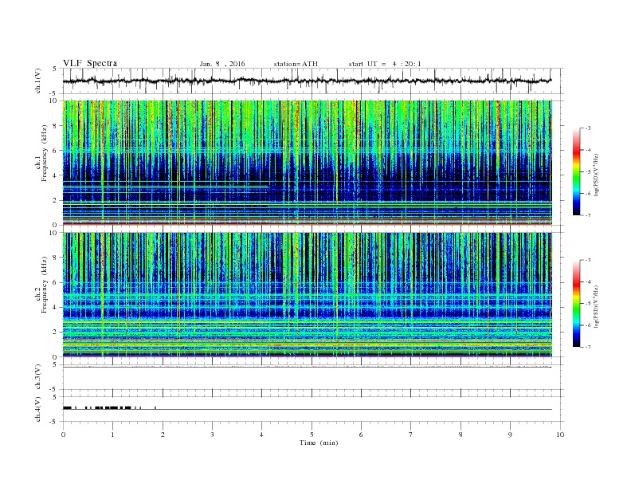Image resolution: width=631 pixels, height=488 pixels.
Task: Click inside the ch.1 frequency spectrogram
Action: [308, 163]
